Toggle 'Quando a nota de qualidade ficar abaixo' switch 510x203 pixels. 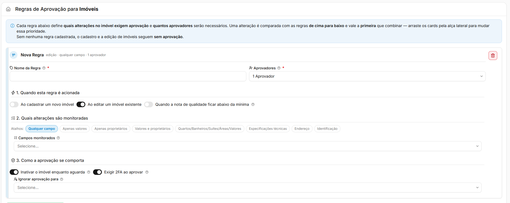149,104
